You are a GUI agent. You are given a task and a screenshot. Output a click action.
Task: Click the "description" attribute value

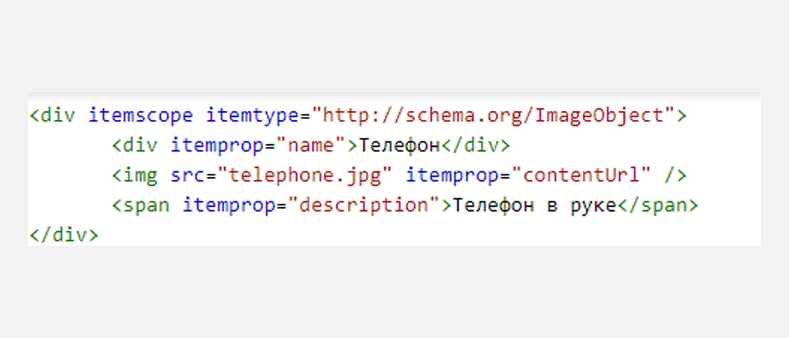coord(364,206)
